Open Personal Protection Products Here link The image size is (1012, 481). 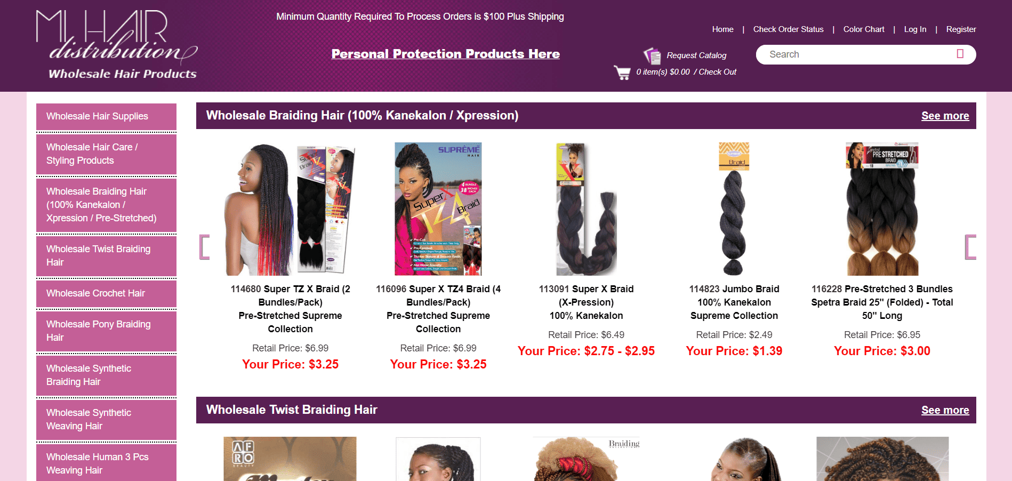pos(446,54)
